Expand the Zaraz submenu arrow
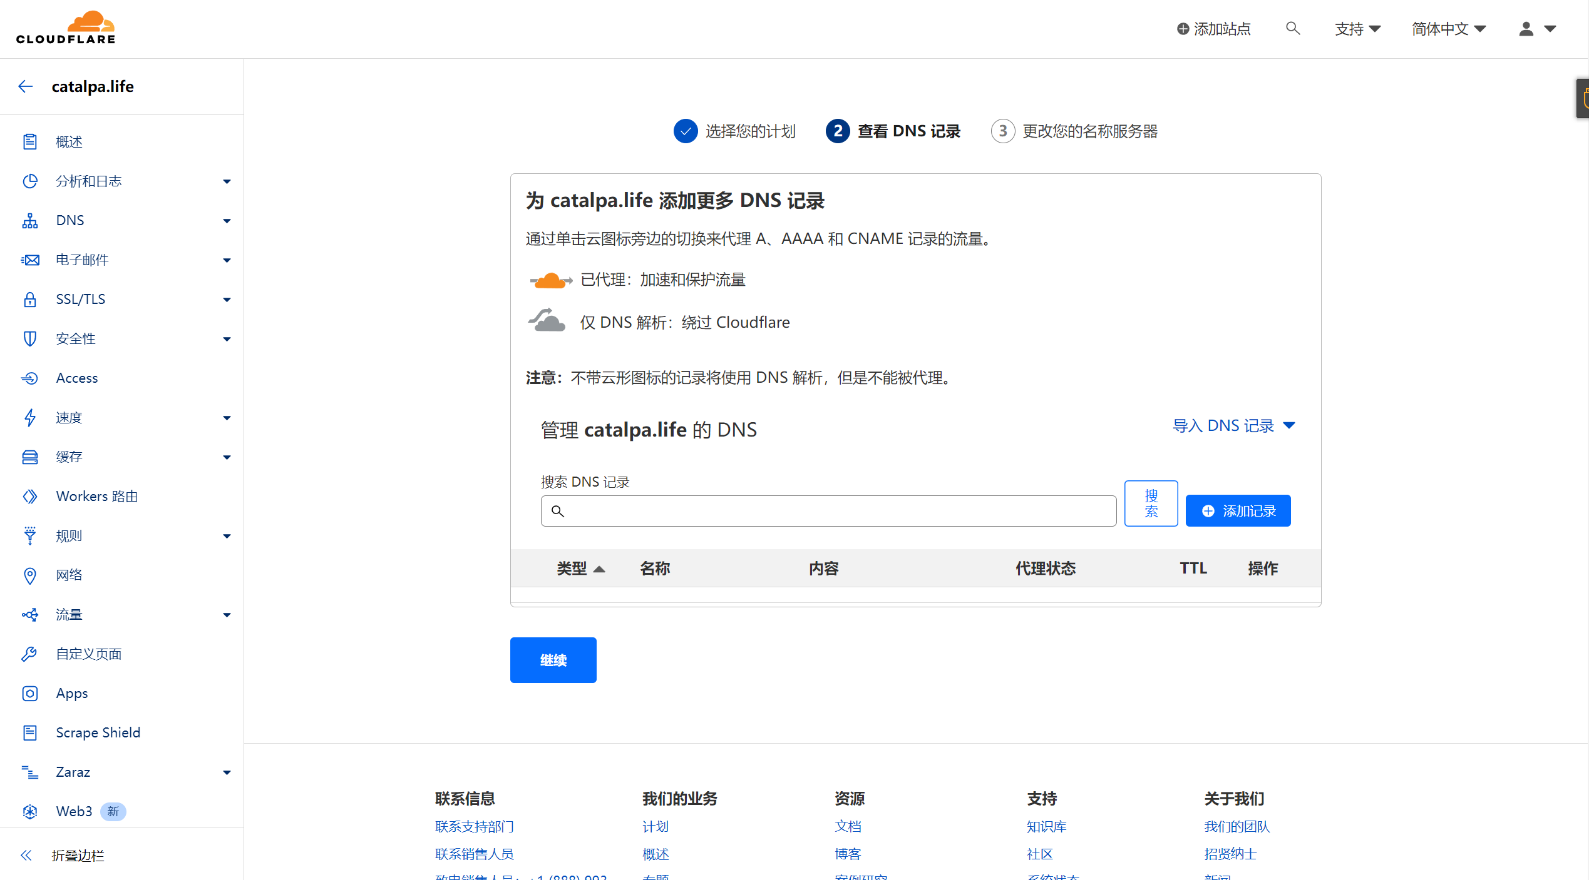This screenshot has width=1589, height=880. [227, 773]
